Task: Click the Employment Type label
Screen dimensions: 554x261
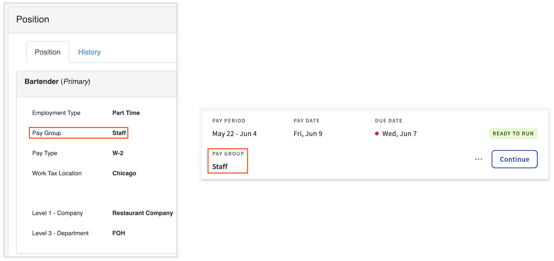Action: (56, 113)
